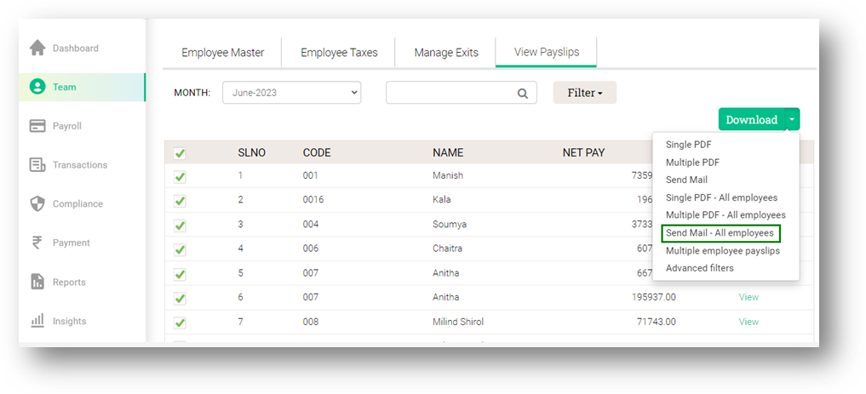Open the Reports document icon
This screenshot has width=866, height=394.
[x=37, y=282]
